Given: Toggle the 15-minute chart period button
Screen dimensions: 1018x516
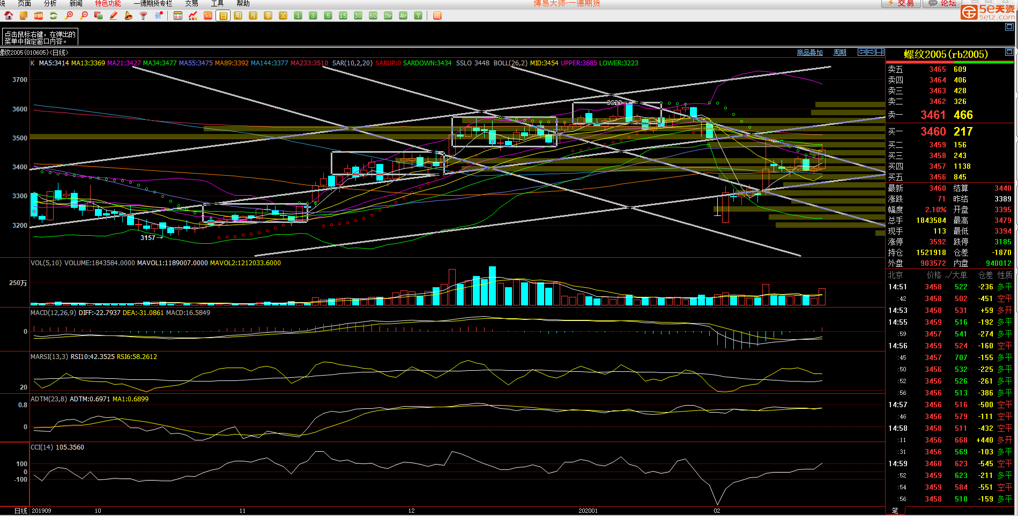Looking at the screenshot, I should 343,16.
